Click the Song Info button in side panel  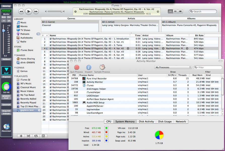click(x=6, y=111)
